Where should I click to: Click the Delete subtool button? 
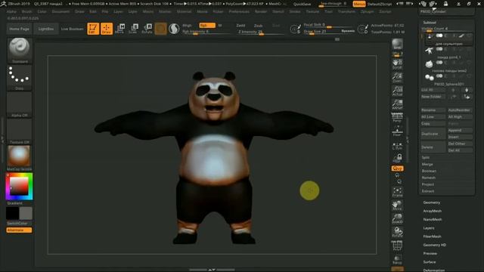point(433,147)
